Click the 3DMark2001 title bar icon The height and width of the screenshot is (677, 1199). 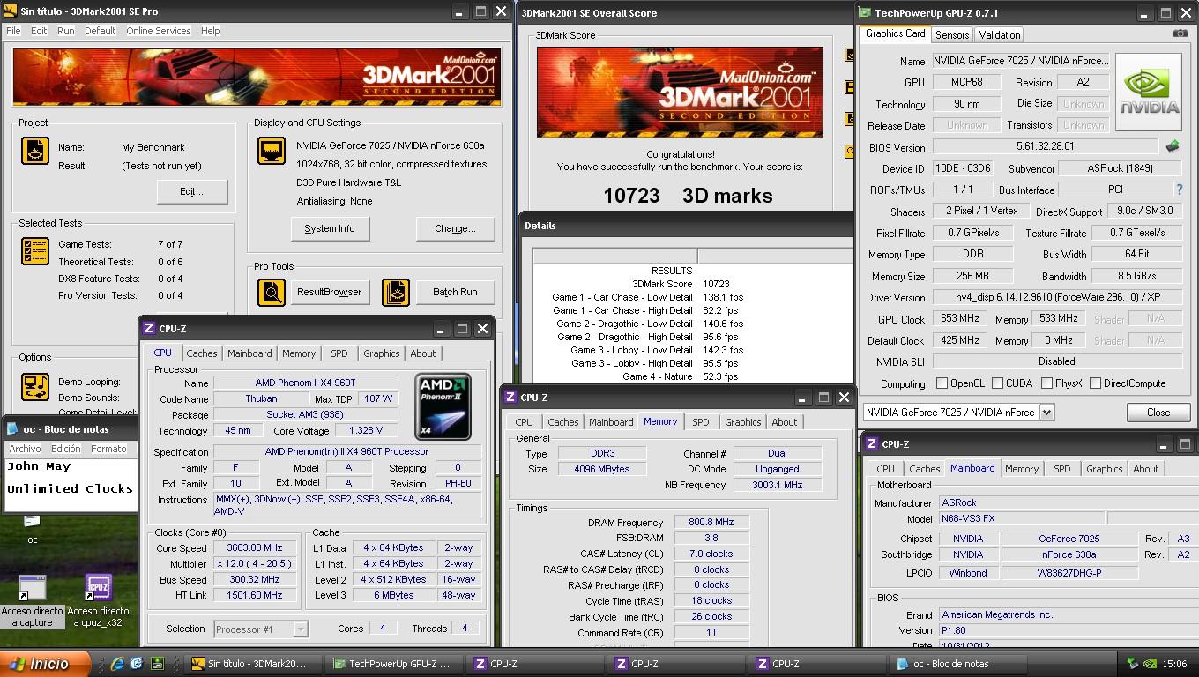pyautogui.click(x=10, y=11)
